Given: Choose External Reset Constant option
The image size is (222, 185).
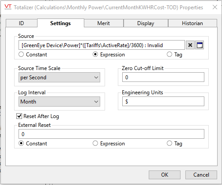Looking at the screenshot, I should tap(21, 143).
